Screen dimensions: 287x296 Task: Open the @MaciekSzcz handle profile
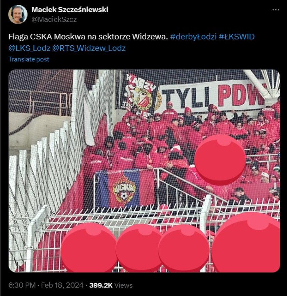point(54,19)
